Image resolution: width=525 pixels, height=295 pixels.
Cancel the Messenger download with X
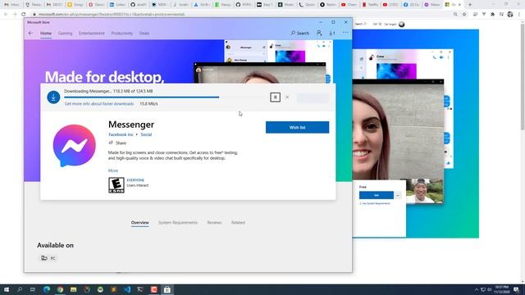tap(287, 97)
